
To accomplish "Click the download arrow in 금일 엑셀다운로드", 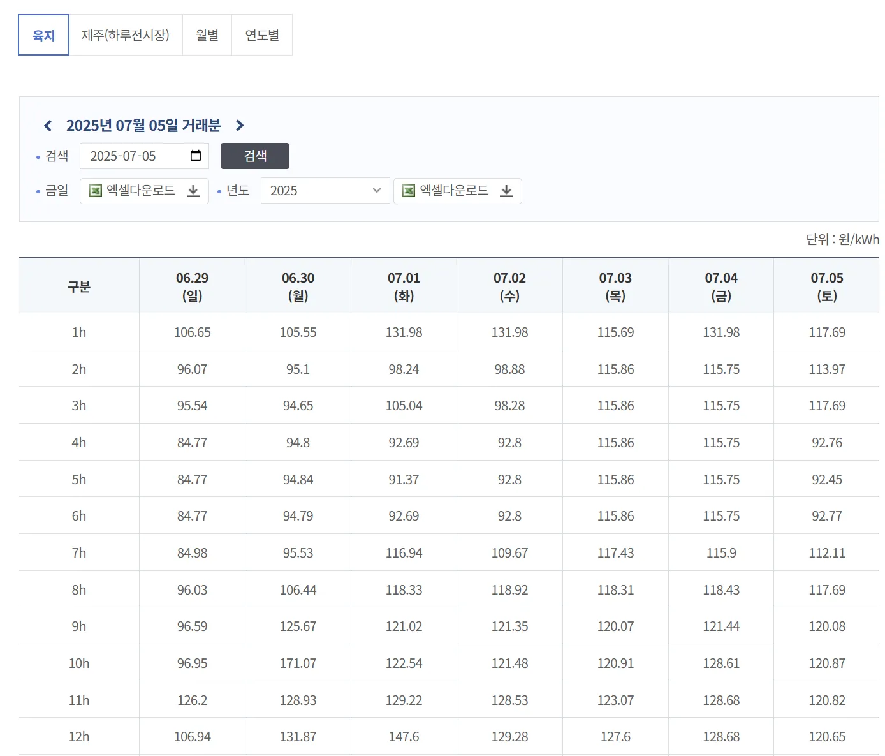I will point(193,191).
